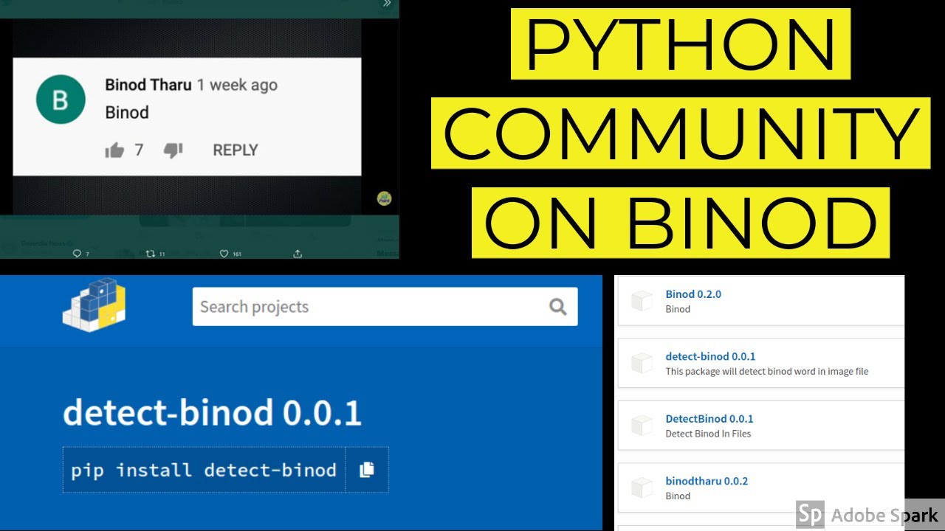Click the thumbs-down icon on Binod comment
The image size is (945, 531).
pyautogui.click(x=173, y=150)
